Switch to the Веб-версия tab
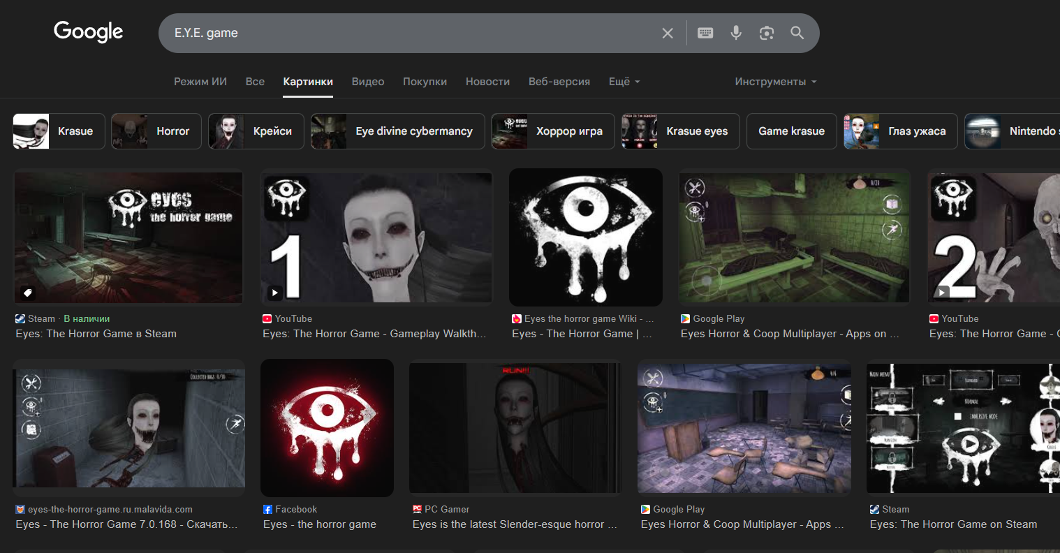The height and width of the screenshot is (553, 1060). click(x=559, y=82)
